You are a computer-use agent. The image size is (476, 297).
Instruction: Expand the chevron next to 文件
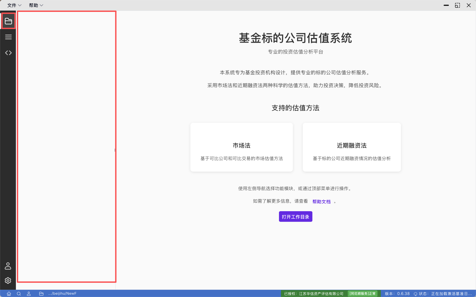click(20, 5)
